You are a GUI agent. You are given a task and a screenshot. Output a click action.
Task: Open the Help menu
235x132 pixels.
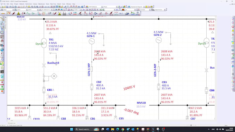[x=74, y=4]
